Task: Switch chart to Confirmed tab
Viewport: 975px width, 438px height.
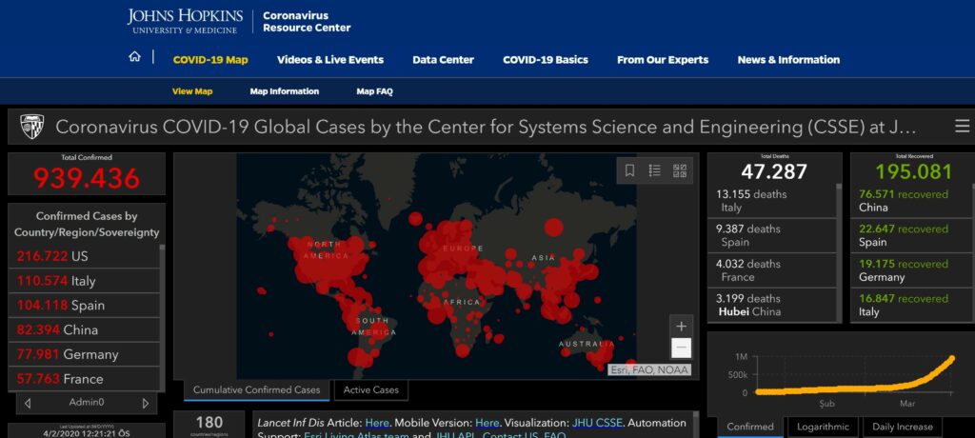Action: point(750,427)
